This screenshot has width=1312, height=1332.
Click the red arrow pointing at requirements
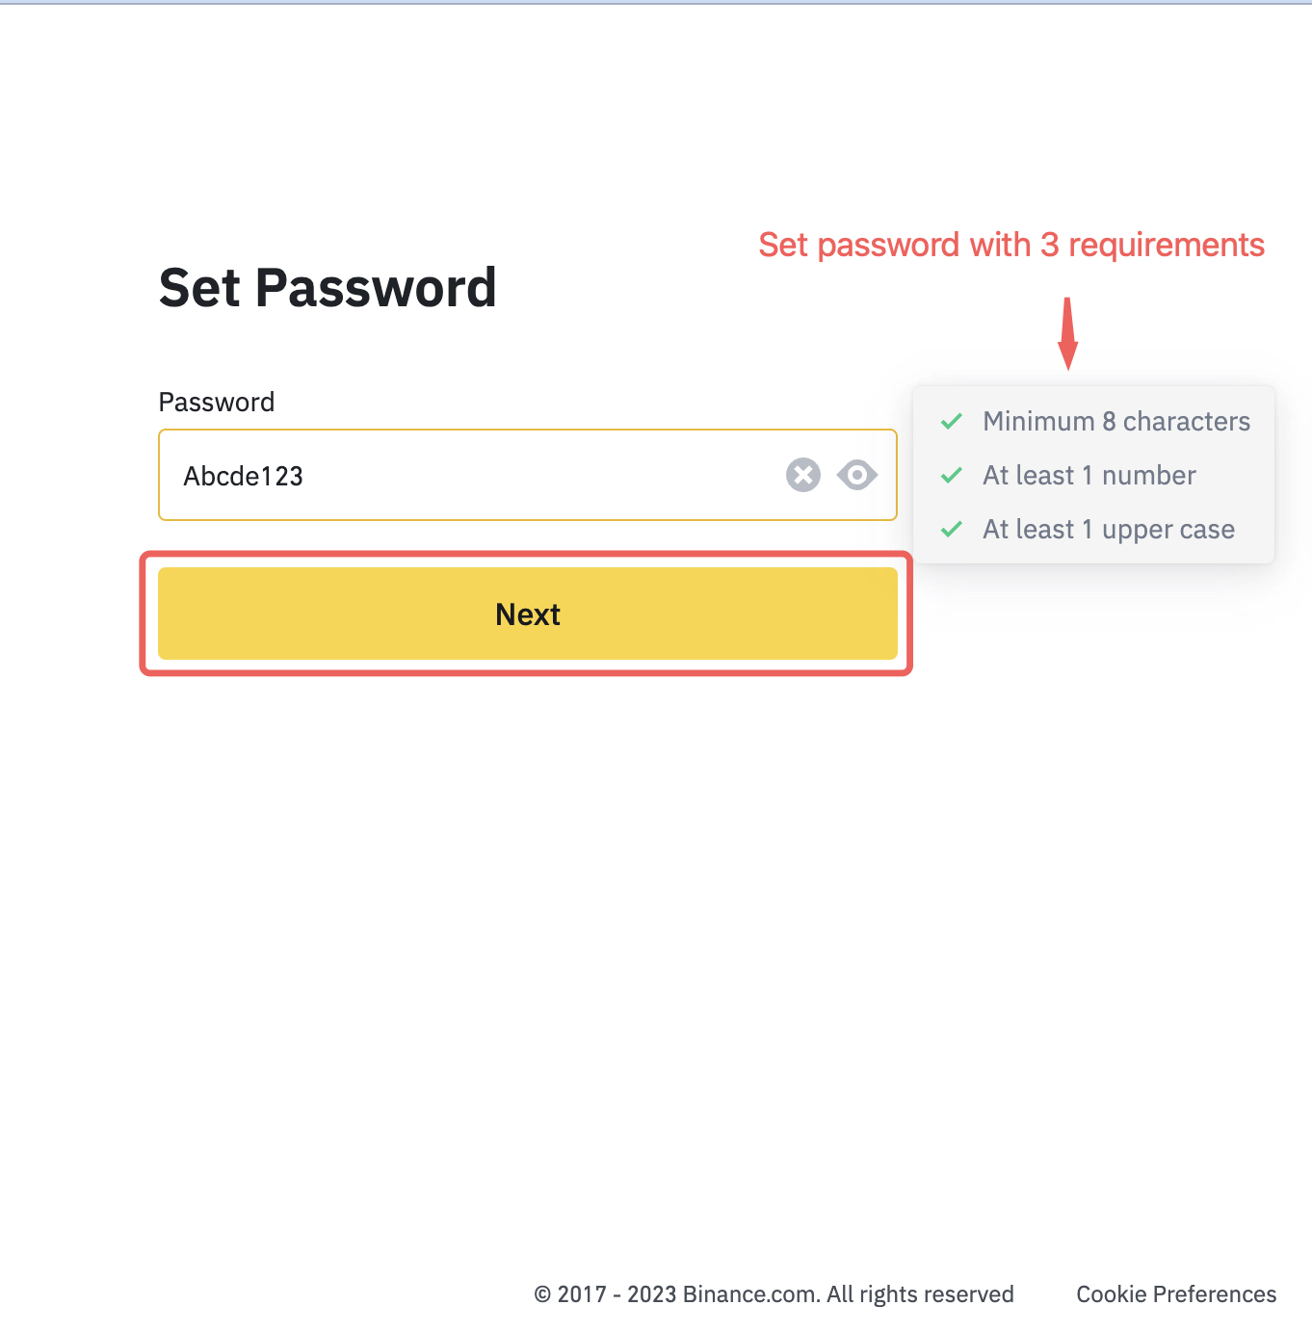coord(1068,332)
